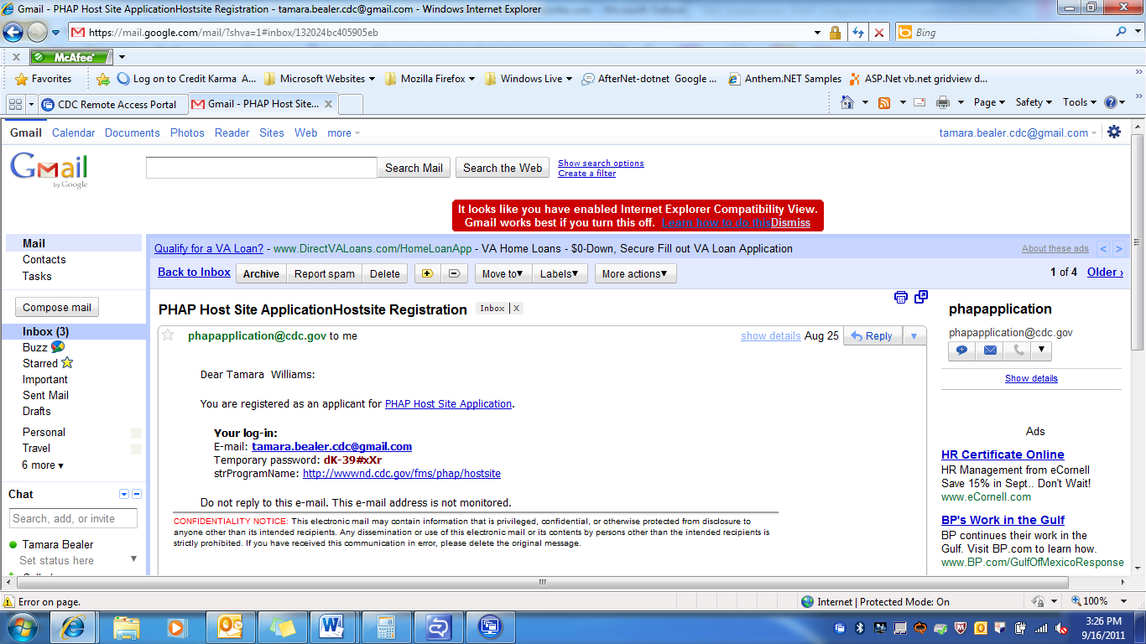Click the Quick Tabs grid icon

(15, 104)
